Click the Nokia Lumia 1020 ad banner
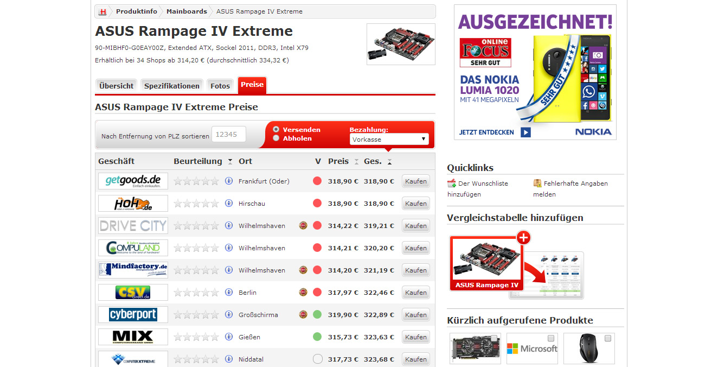705x367 pixels. point(535,72)
